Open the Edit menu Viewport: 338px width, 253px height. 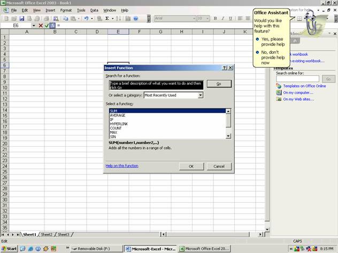click(25, 10)
